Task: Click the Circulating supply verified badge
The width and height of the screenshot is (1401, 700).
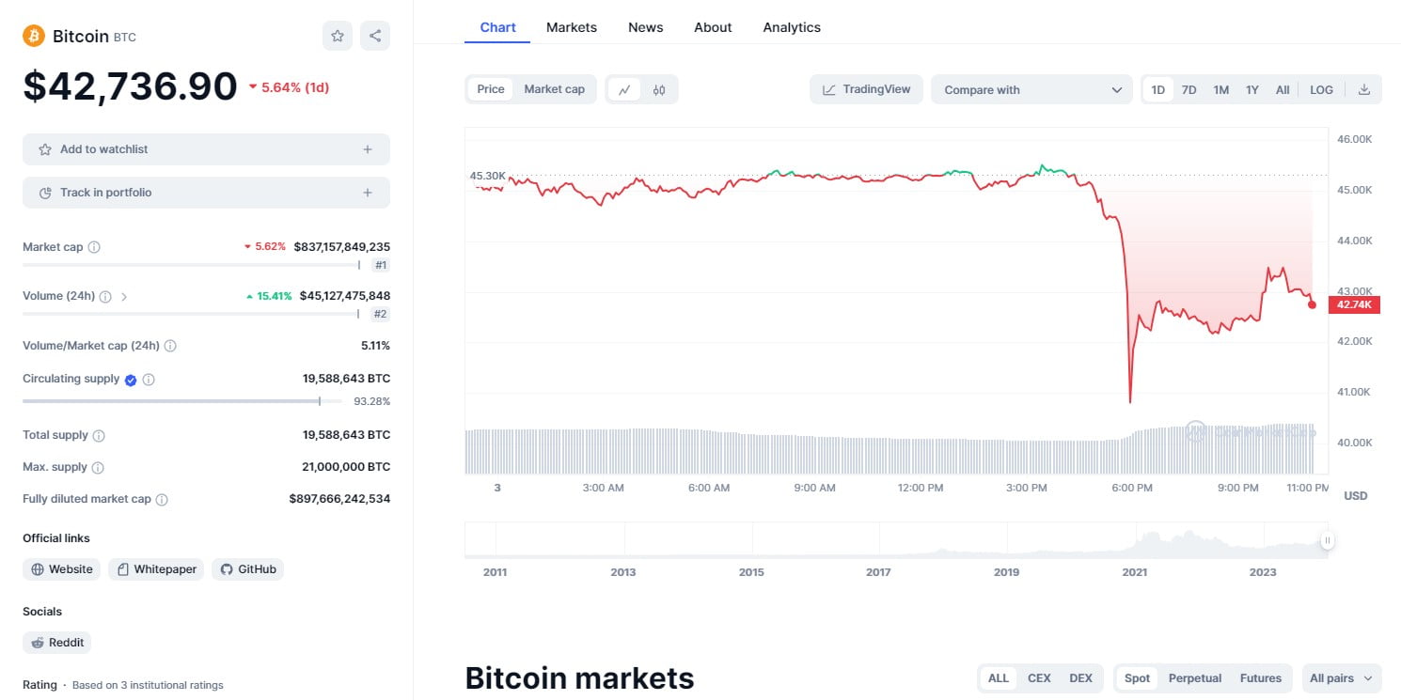Action: (131, 380)
